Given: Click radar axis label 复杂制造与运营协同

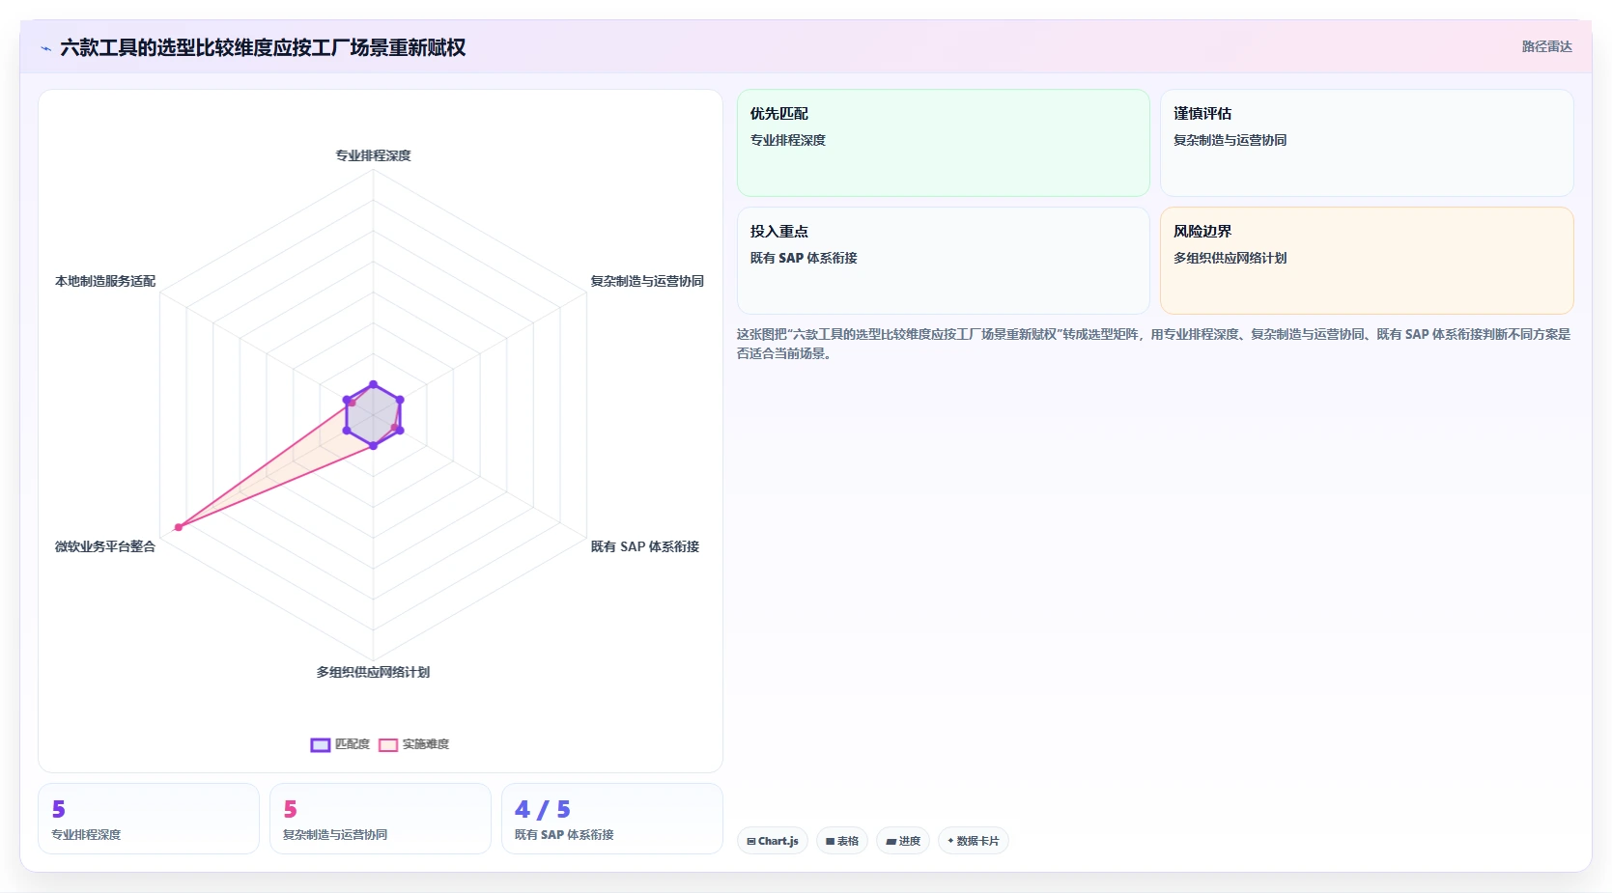Looking at the screenshot, I should click(x=647, y=281).
